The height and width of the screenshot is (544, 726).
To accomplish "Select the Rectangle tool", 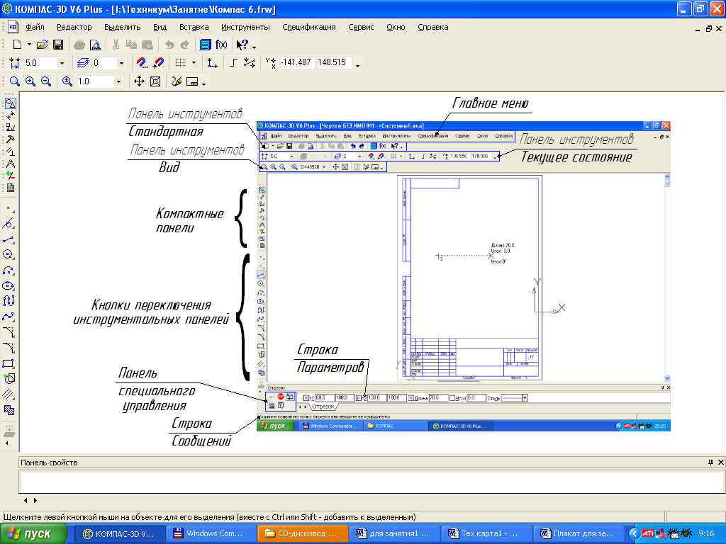I will pos(9,363).
